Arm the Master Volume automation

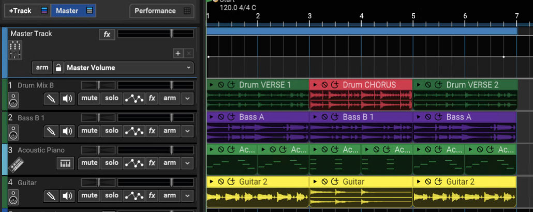click(x=42, y=67)
